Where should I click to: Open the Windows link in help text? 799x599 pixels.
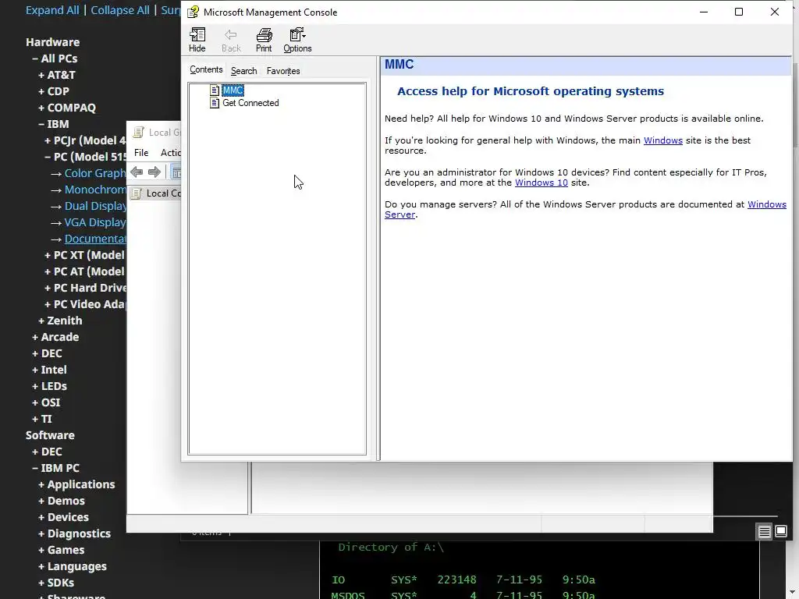[x=663, y=140]
